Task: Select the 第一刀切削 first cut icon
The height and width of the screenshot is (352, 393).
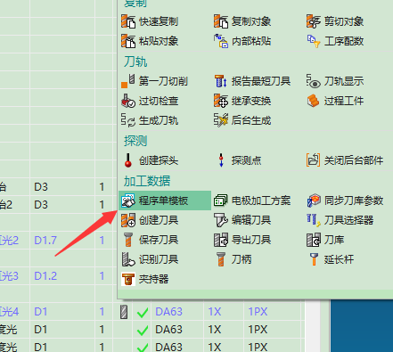Action: (128, 81)
